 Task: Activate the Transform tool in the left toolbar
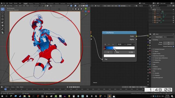(x=2, y=26)
